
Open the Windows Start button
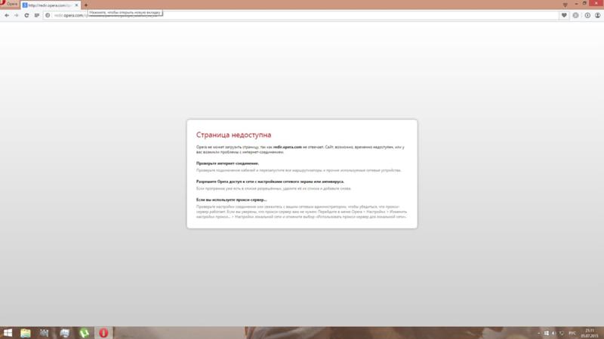[x=8, y=333]
